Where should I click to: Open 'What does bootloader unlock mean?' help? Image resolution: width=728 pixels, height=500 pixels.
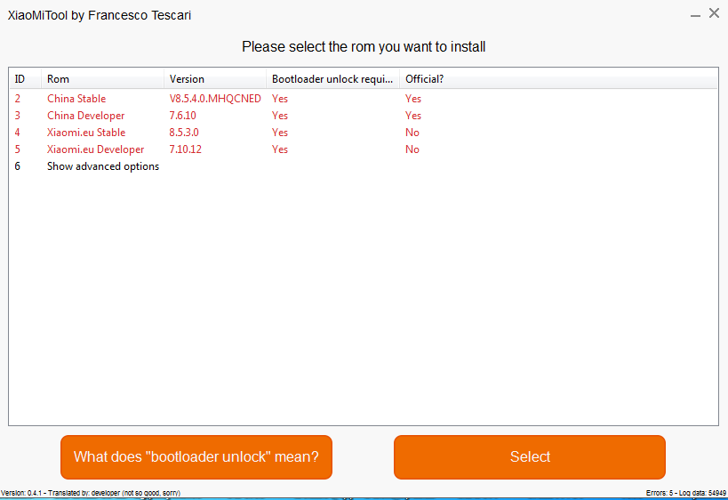pos(196,456)
